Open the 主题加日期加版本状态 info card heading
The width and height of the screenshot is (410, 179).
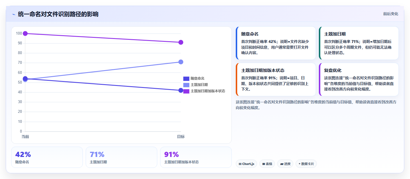(x=263, y=70)
